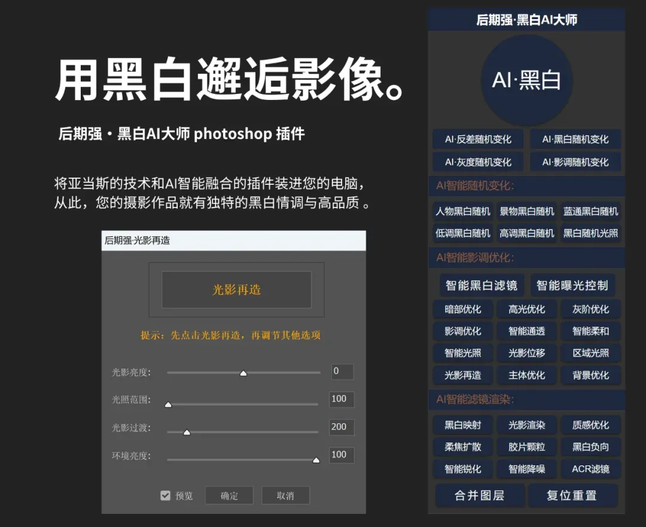The height and width of the screenshot is (527, 646).
Task: Click the round AI·黑白 button
Action: [x=526, y=80]
